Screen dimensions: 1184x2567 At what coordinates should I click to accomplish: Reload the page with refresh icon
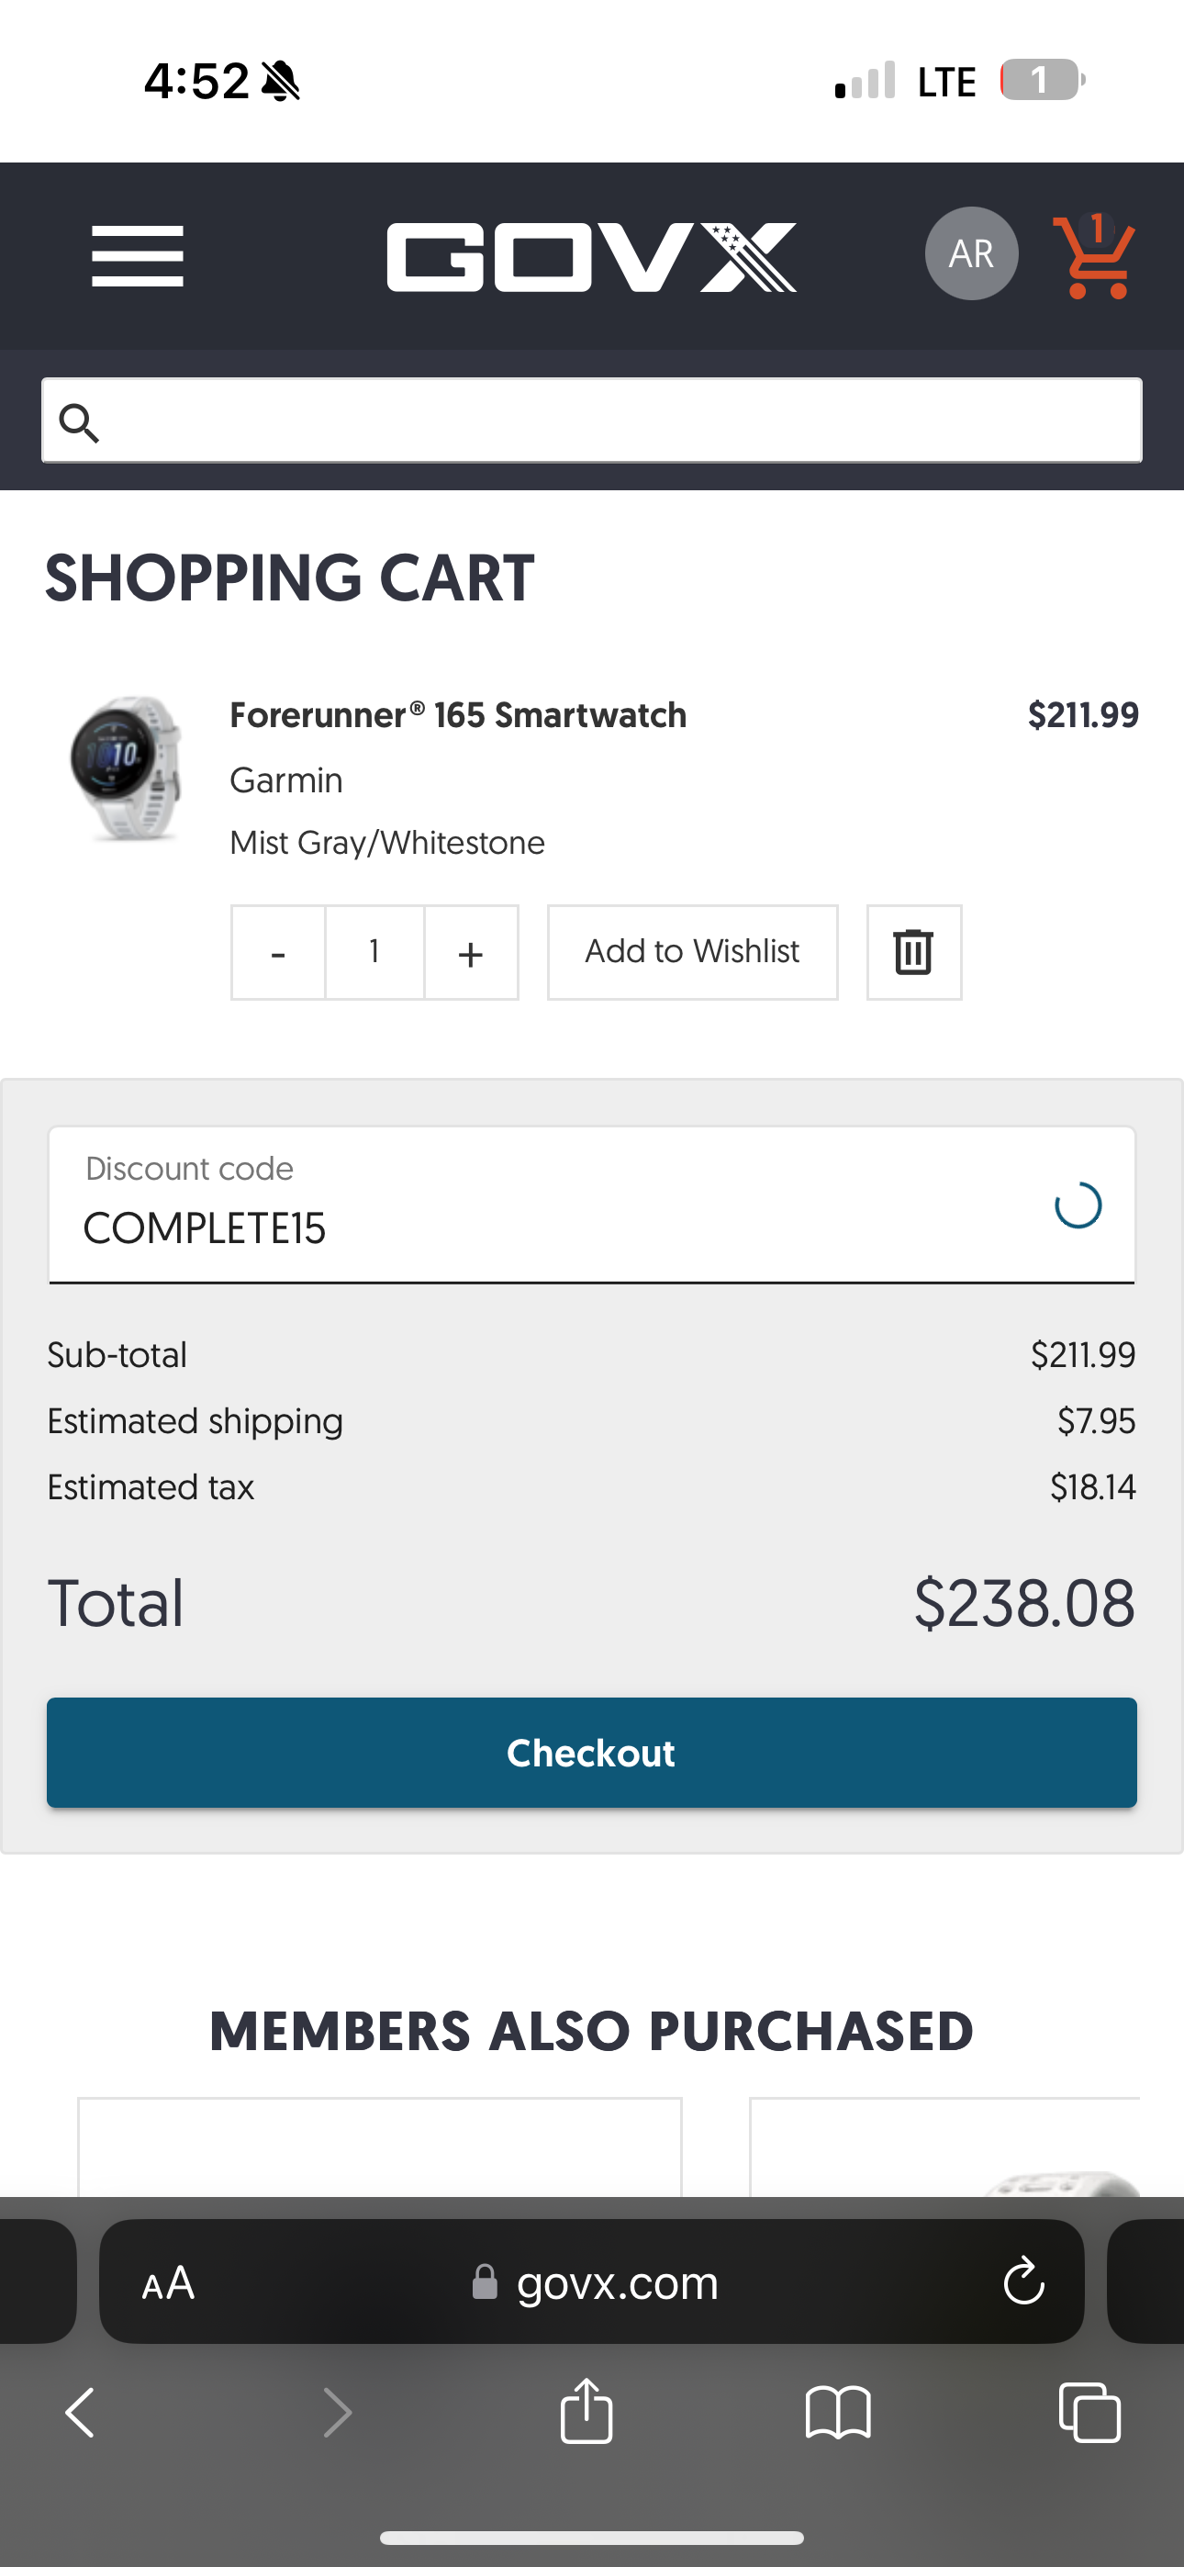coord(1023,2283)
